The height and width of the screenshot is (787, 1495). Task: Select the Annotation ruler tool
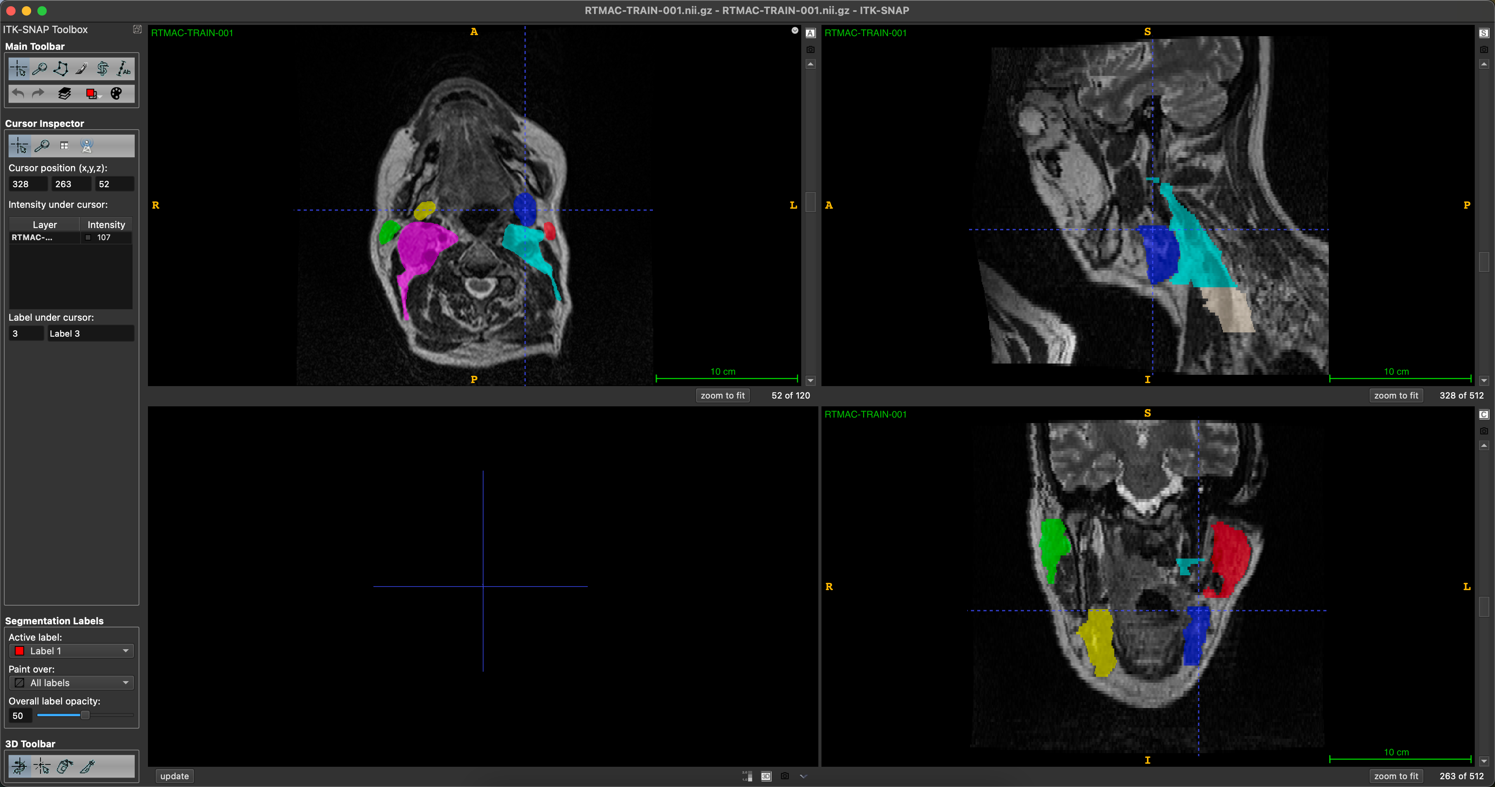tap(123, 69)
